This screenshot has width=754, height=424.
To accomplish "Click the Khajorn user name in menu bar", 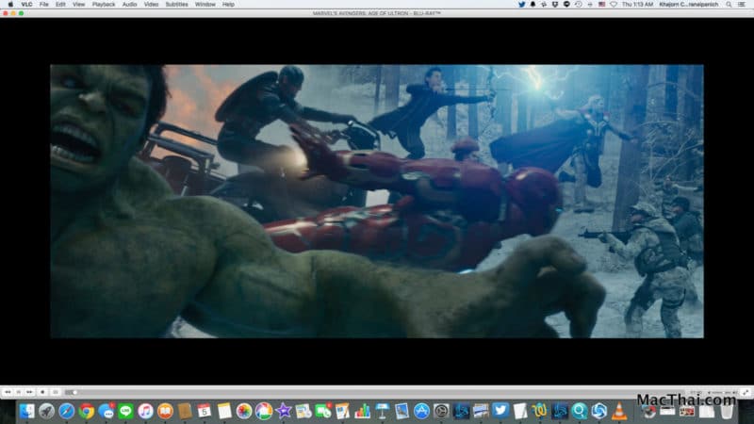I will click(689, 5).
